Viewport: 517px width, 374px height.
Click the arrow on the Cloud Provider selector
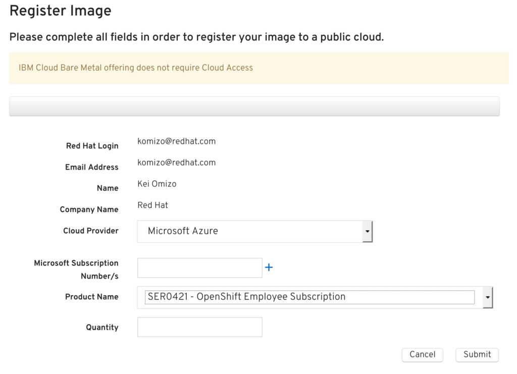tap(368, 232)
